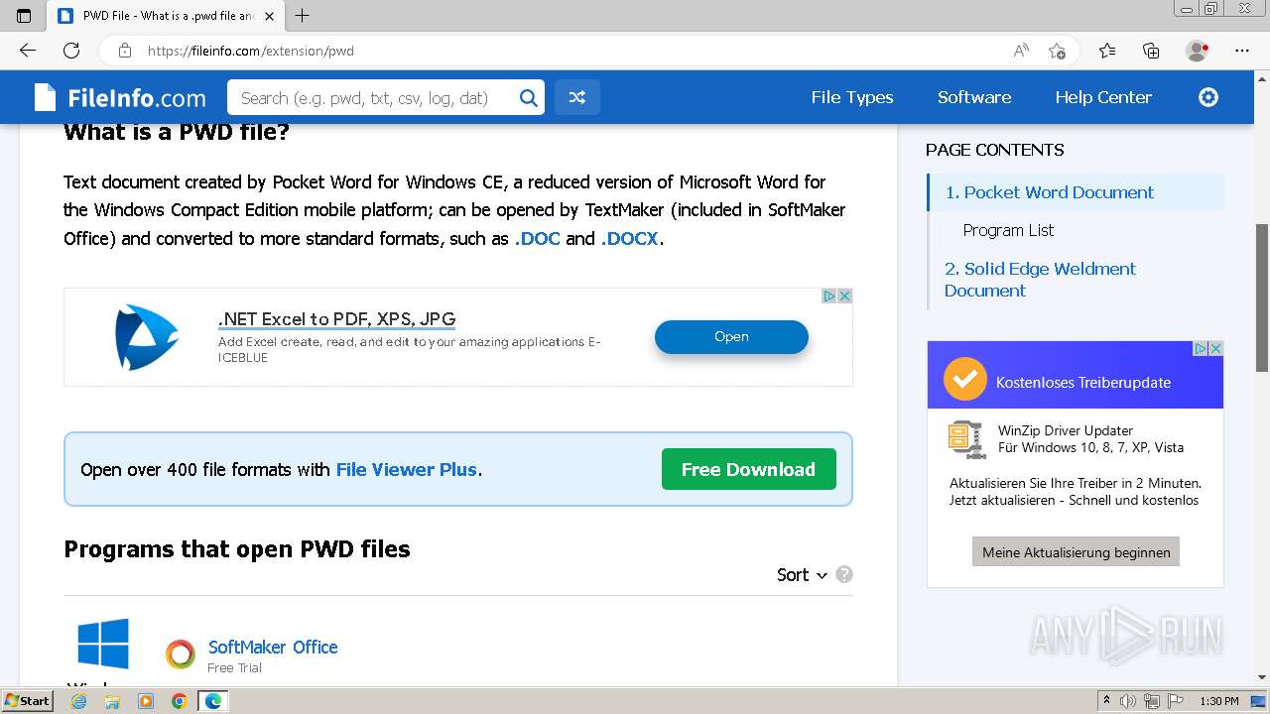This screenshot has width=1270, height=714.
Task: Click the Windows Start button
Action: pyautogui.click(x=27, y=701)
